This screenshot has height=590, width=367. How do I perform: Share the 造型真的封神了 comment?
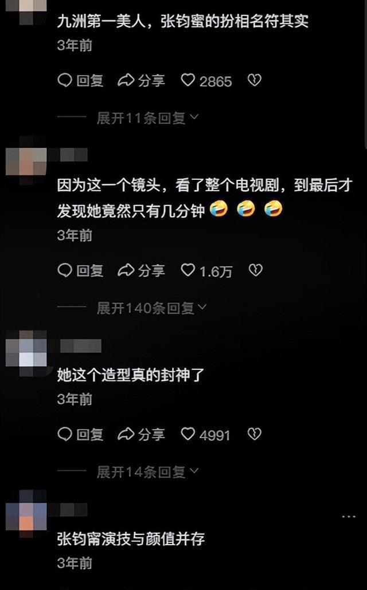tap(141, 435)
